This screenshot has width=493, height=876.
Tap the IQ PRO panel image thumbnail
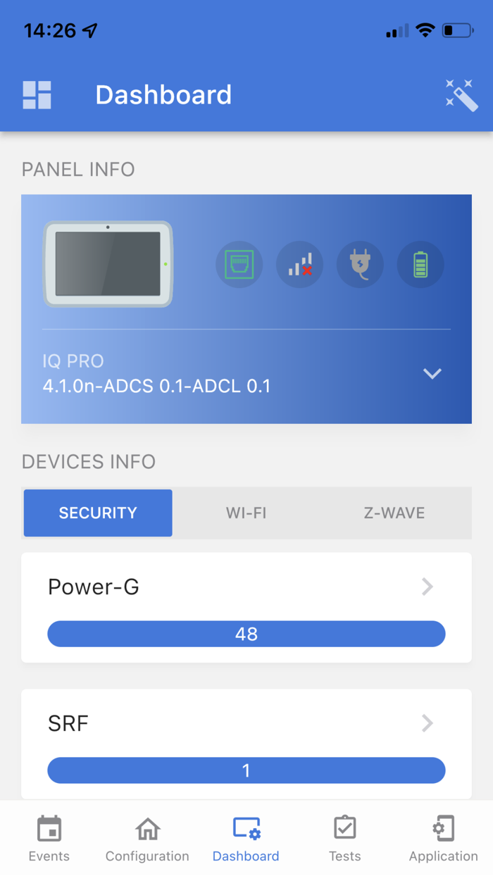[107, 265]
